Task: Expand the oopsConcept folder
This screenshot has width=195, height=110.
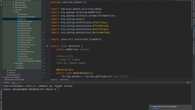Action: coord(14,7)
